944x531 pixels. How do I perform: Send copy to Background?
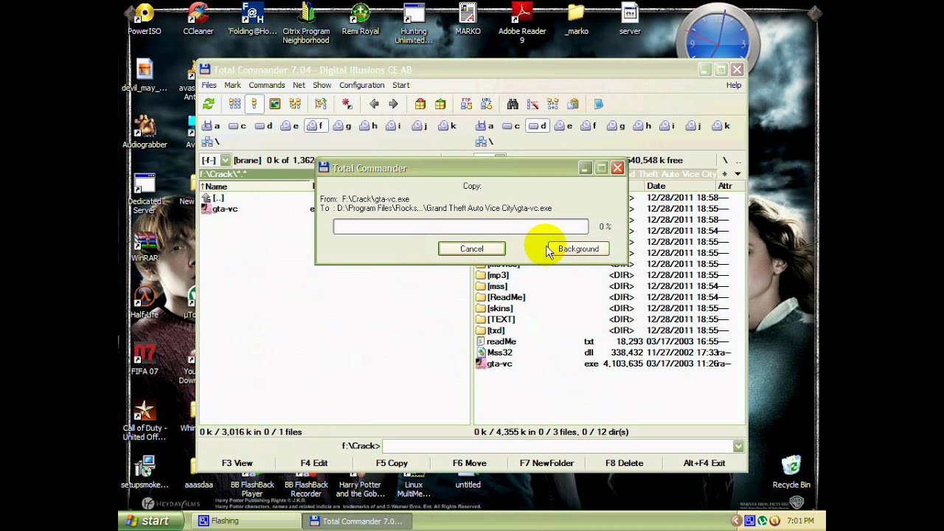coord(578,249)
